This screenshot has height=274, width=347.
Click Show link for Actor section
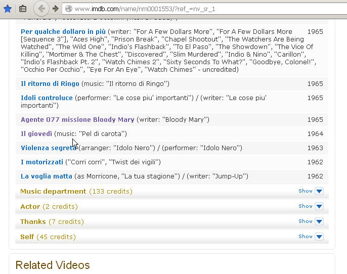(306, 206)
